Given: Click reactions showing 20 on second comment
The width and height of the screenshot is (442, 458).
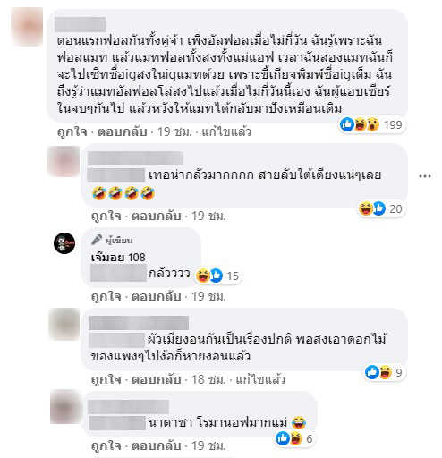Looking at the screenshot, I should pos(380,208).
